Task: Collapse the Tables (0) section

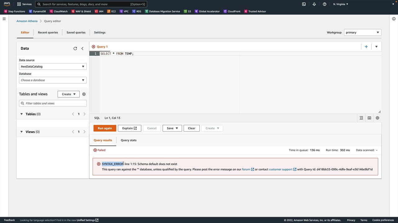Action: 21,114
